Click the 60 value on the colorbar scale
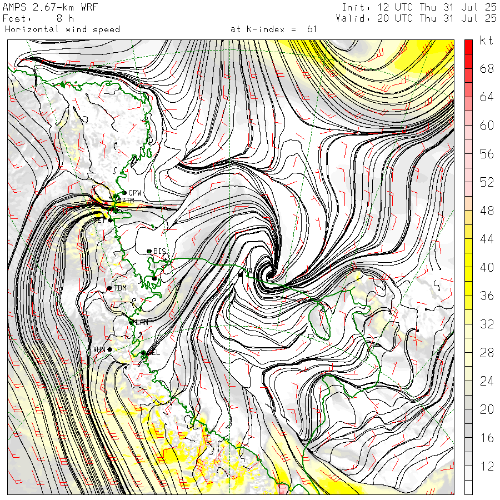The image size is (500, 500). tap(487, 126)
